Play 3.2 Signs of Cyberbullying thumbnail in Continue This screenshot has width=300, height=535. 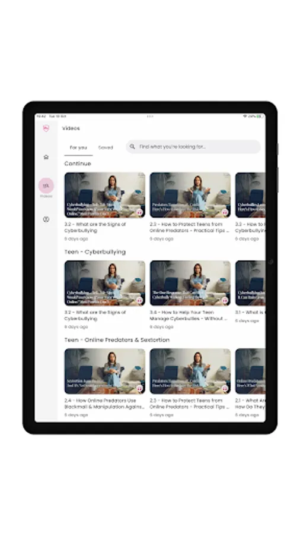[x=105, y=195]
